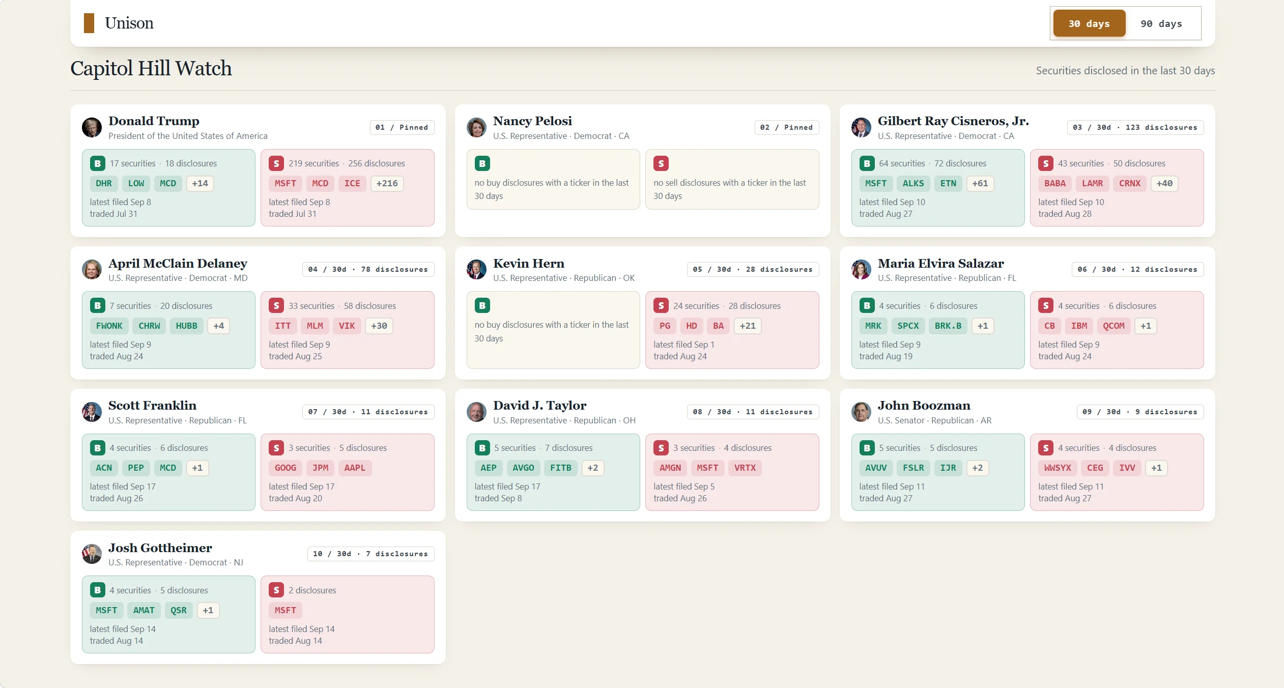1284x688 pixels.
Task: Click the S icon in Scott Franklin's sells
Action: [276, 448]
